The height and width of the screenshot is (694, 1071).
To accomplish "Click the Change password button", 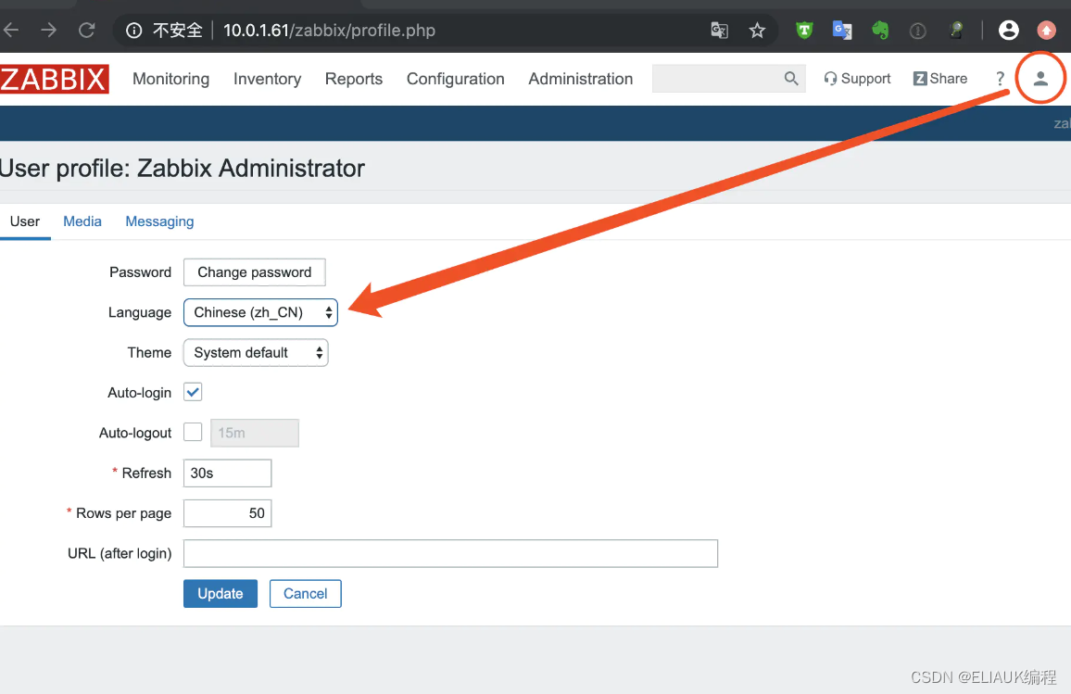I will [254, 271].
